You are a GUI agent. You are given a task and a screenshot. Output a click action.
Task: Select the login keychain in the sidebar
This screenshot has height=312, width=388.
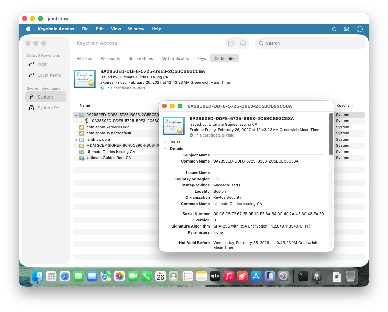(42, 64)
